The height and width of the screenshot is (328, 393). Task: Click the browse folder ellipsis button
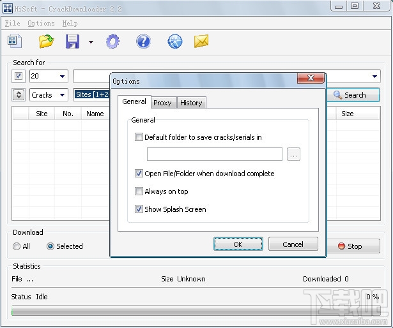click(293, 154)
